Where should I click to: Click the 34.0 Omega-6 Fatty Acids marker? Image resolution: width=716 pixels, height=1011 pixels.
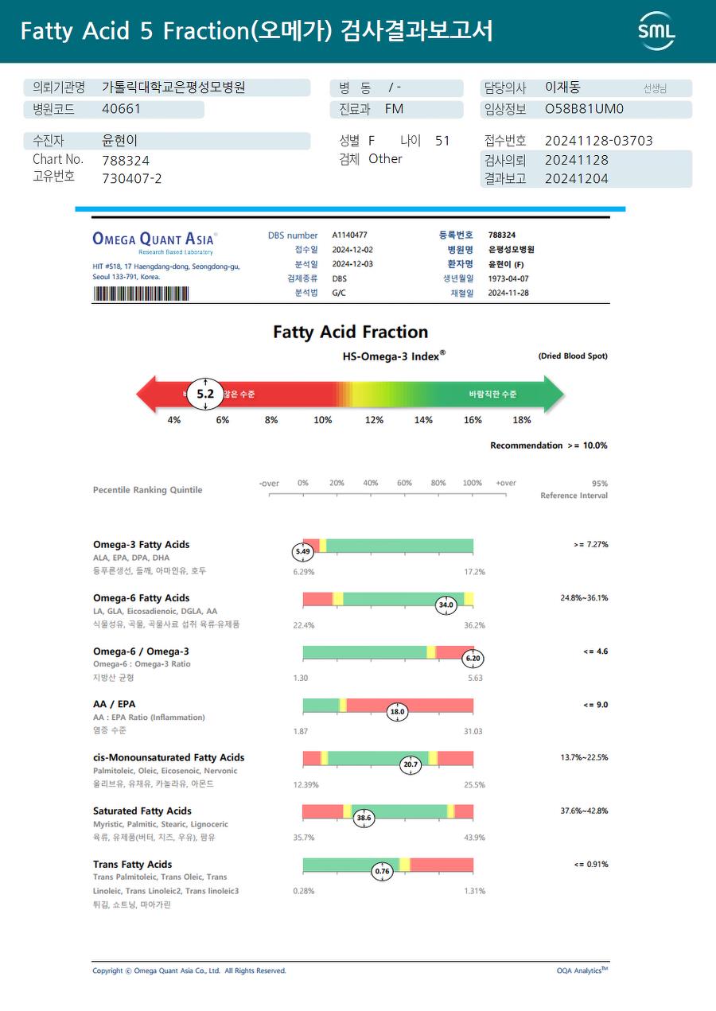coord(446,605)
